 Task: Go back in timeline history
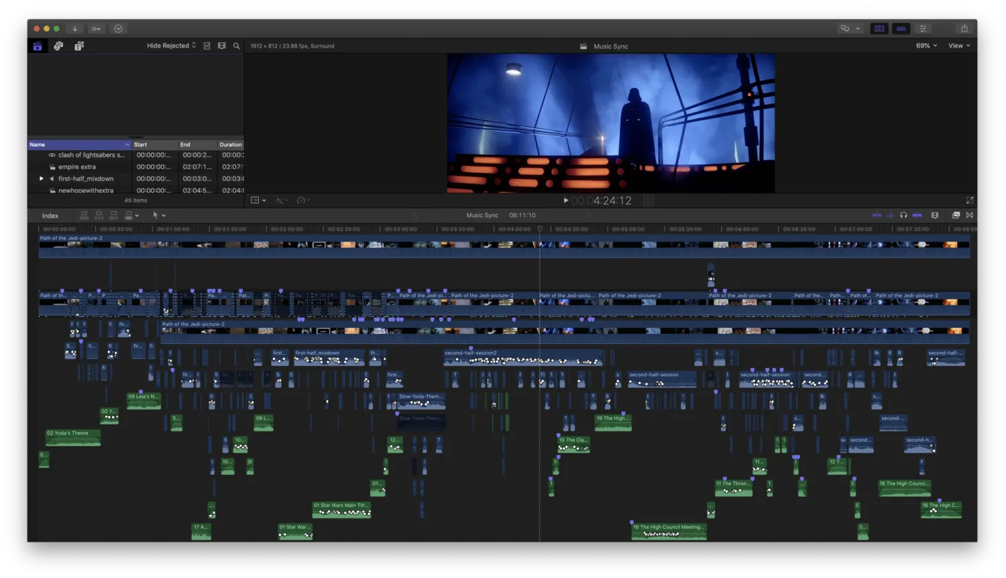pos(416,215)
